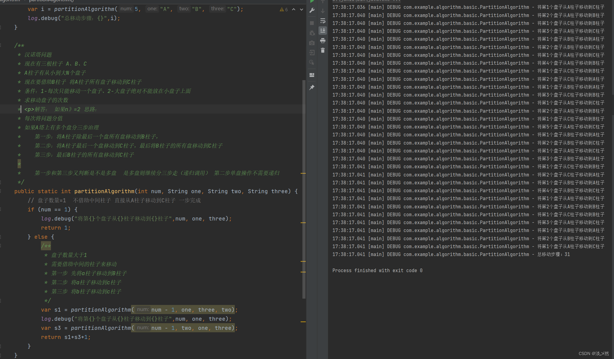Click the '每次将问题分值' comment line

click(x=44, y=118)
